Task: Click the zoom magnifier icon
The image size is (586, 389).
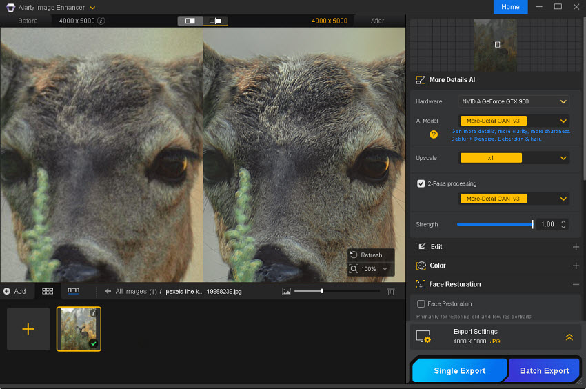Action: (354, 268)
